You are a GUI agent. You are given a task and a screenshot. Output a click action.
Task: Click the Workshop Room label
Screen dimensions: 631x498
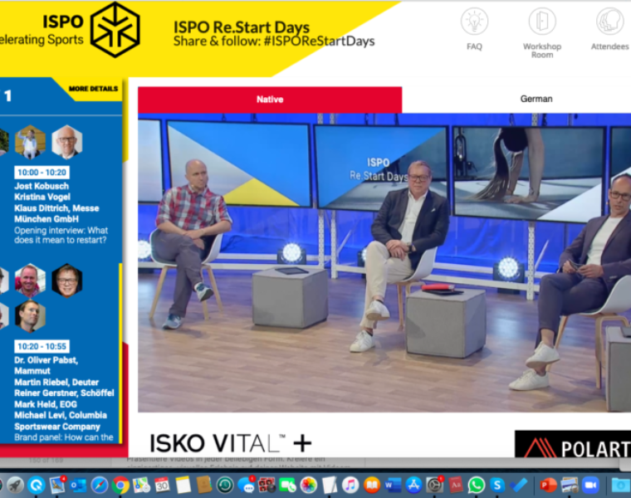click(542, 51)
